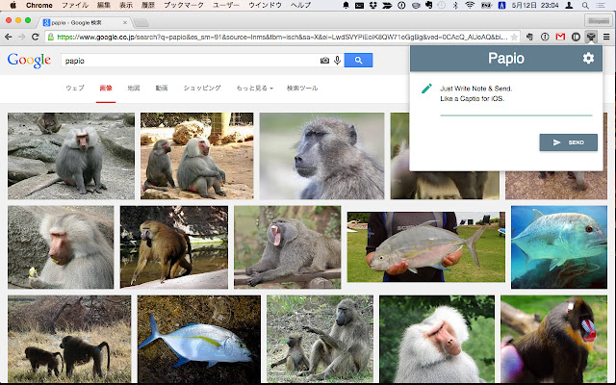Screen dimensions: 616x385
Task: Reload the current page
Action: (x=37, y=37)
